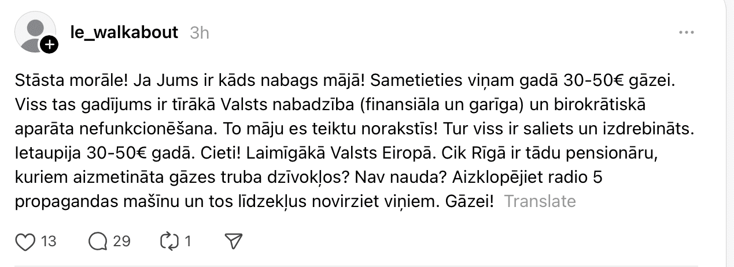
Task: Click the 3h timestamp
Action: (200, 33)
